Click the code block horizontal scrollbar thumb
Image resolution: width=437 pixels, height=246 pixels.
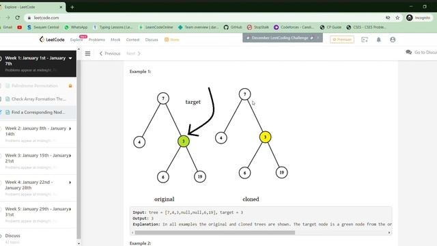click(214, 232)
